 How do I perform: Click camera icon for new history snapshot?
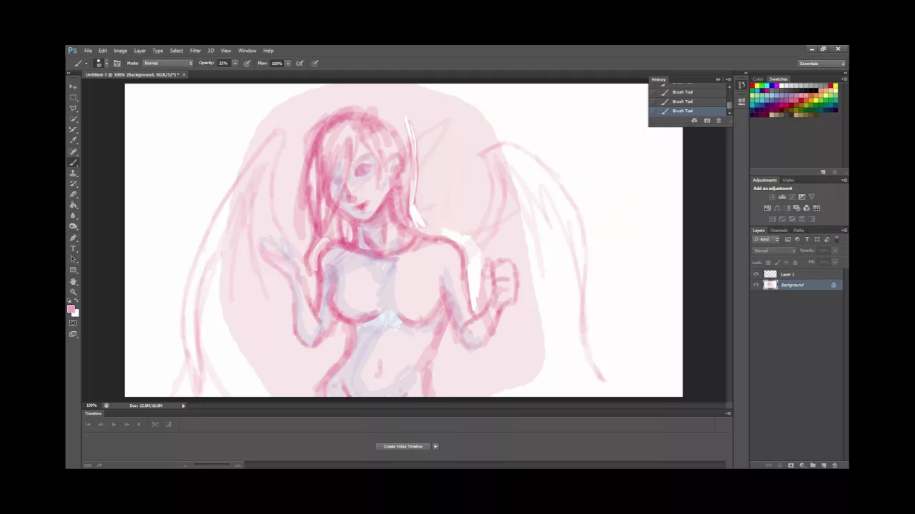[x=707, y=121]
